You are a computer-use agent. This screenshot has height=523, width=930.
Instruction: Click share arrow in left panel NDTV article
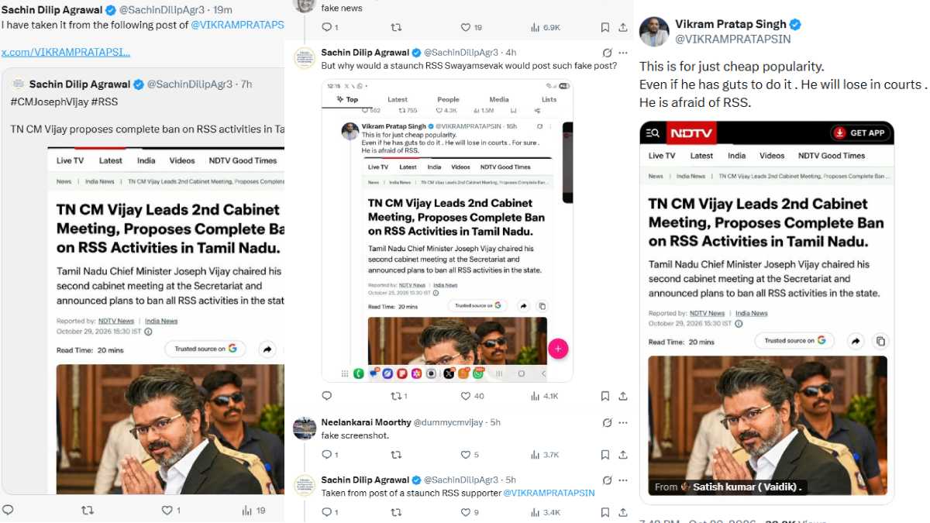click(267, 349)
